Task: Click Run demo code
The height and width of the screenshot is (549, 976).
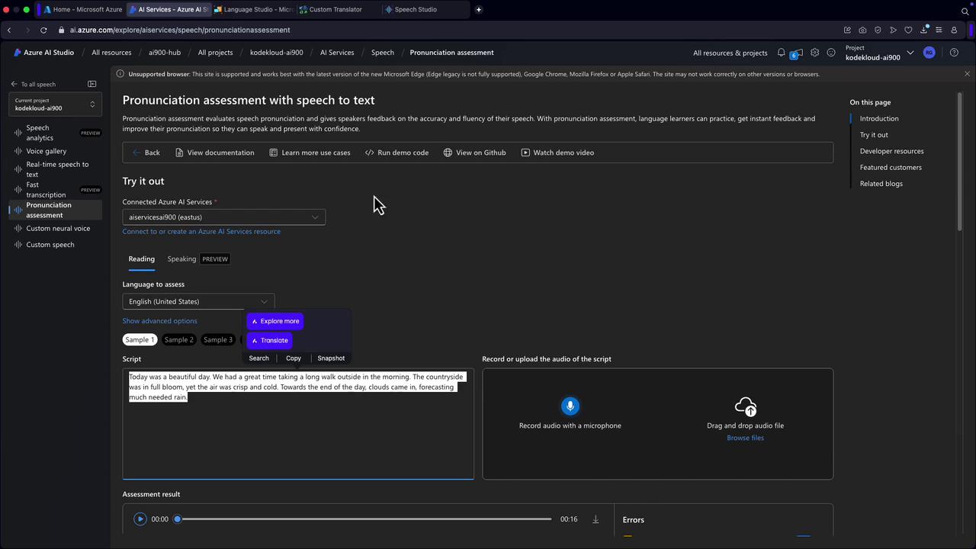Action: point(396,152)
